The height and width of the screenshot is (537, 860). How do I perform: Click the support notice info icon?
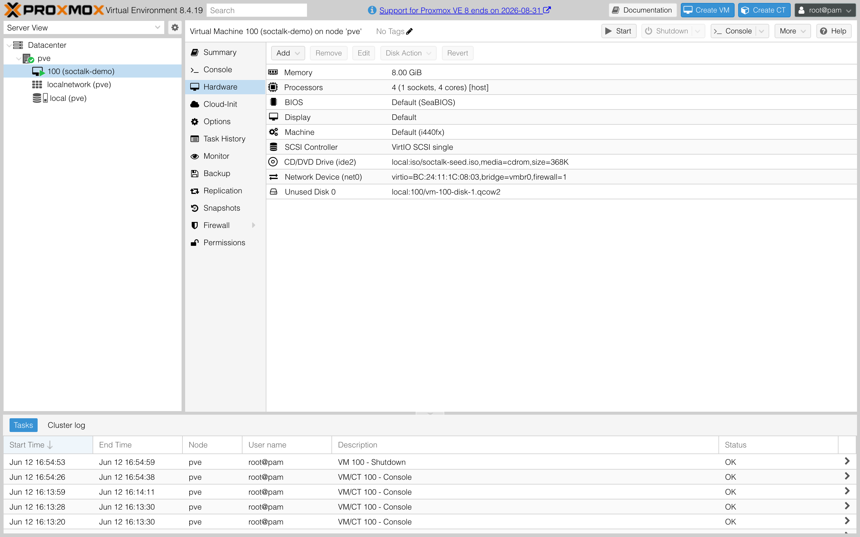[372, 10]
